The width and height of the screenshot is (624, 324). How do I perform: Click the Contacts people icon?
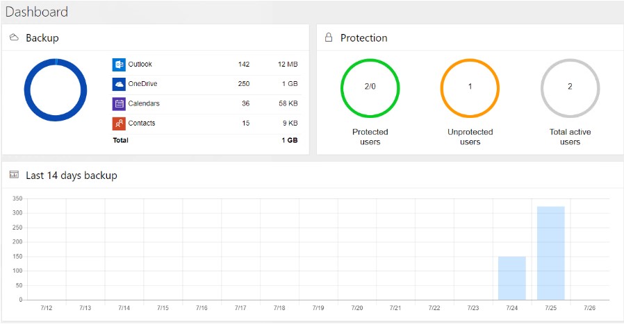(x=119, y=123)
